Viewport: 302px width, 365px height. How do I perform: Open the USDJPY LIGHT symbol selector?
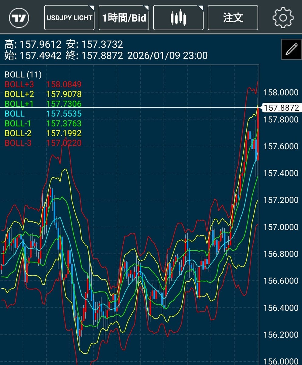(x=69, y=18)
